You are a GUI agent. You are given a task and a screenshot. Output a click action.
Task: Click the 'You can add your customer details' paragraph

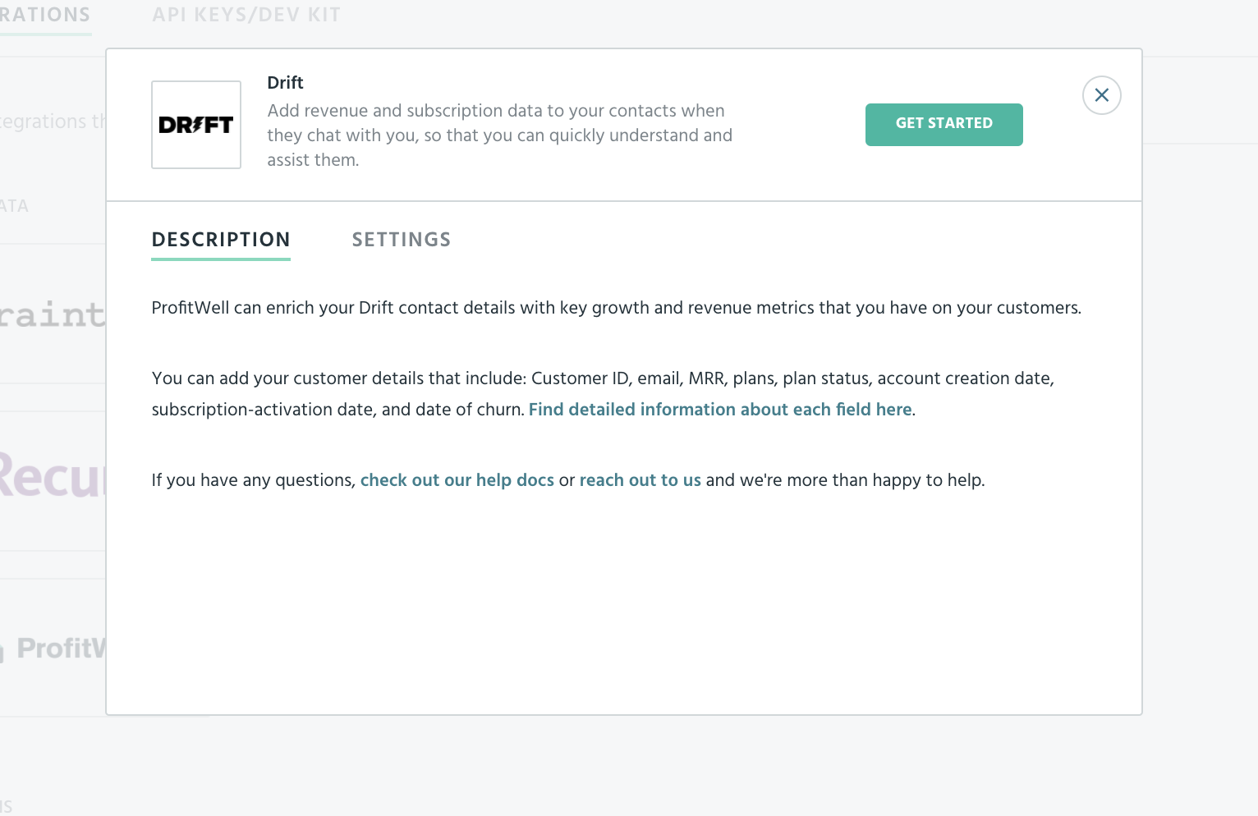click(603, 394)
